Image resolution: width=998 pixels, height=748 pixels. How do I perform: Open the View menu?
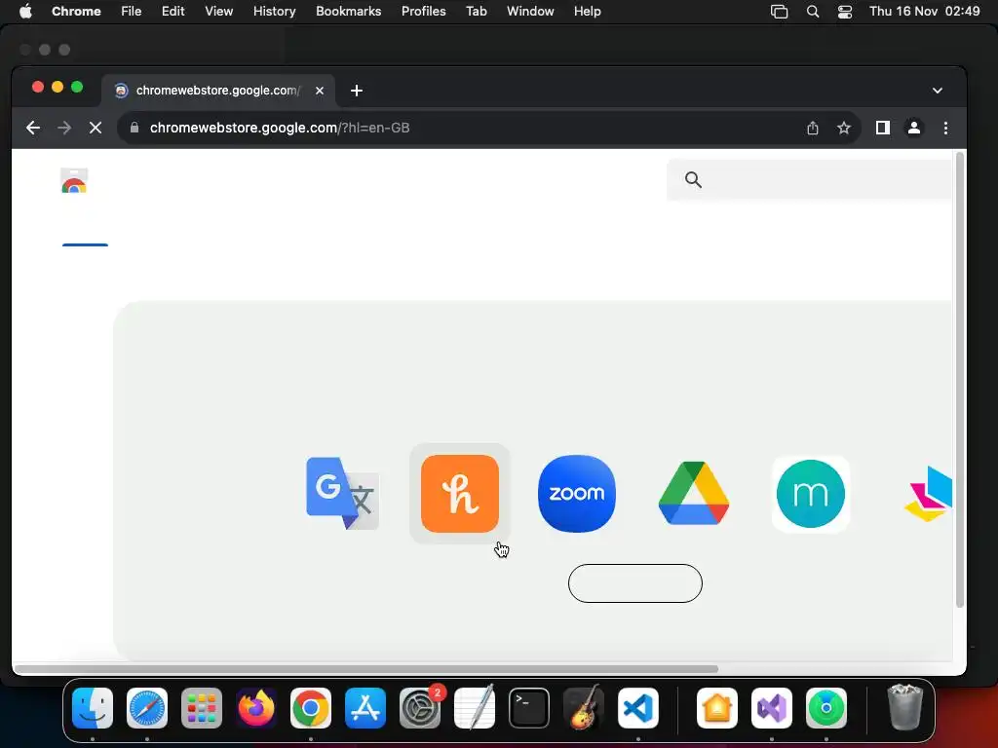click(x=219, y=11)
